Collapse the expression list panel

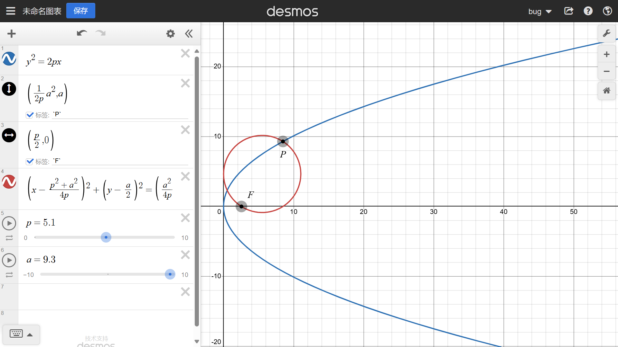pos(189,34)
